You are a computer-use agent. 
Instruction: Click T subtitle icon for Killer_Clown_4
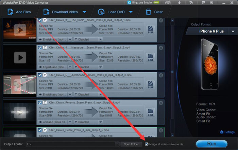point(45,48)
